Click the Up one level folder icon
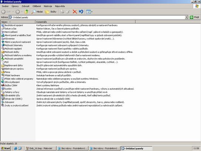 (27, 12)
